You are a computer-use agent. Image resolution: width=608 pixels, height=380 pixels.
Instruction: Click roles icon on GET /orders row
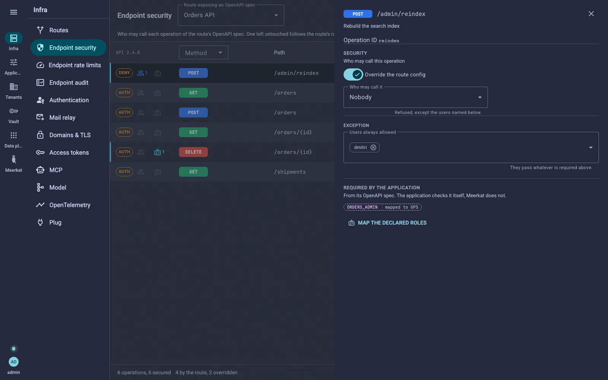click(x=158, y=93)
